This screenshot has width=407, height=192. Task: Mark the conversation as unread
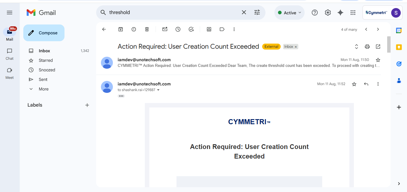click(x=165, y=29)
